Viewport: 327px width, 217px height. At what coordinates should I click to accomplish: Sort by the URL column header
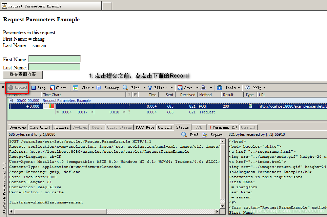292,95
